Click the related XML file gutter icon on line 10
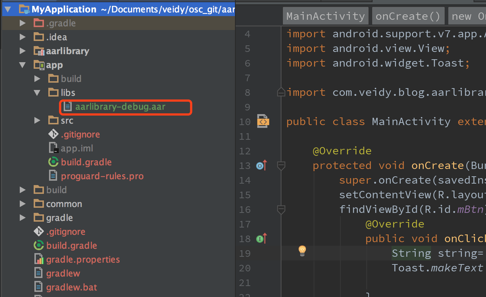 pos(263,121)
